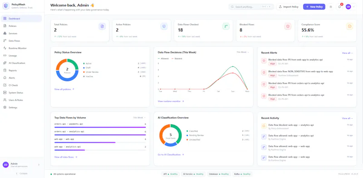Expand the Admin profile chevron in sidebar
Screen dimensions: 363x178
click(x=39, y=164)
